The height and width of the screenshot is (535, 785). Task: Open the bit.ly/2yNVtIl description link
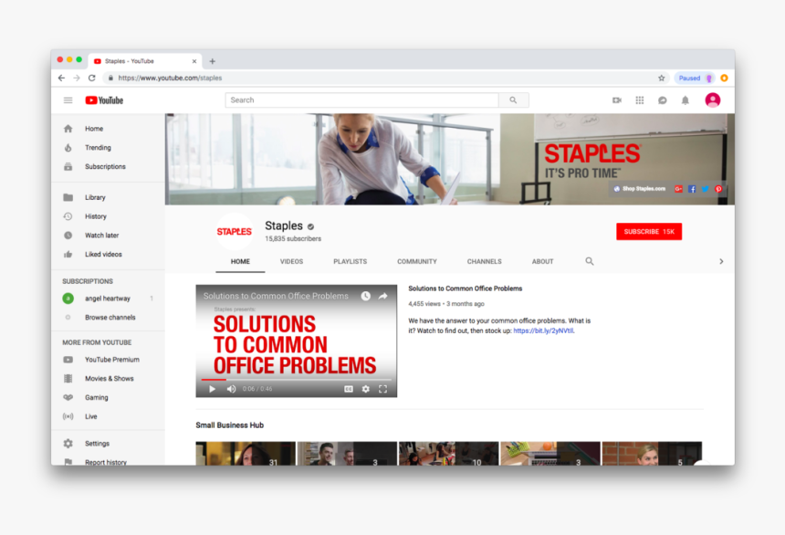click(x=544, y=330)
